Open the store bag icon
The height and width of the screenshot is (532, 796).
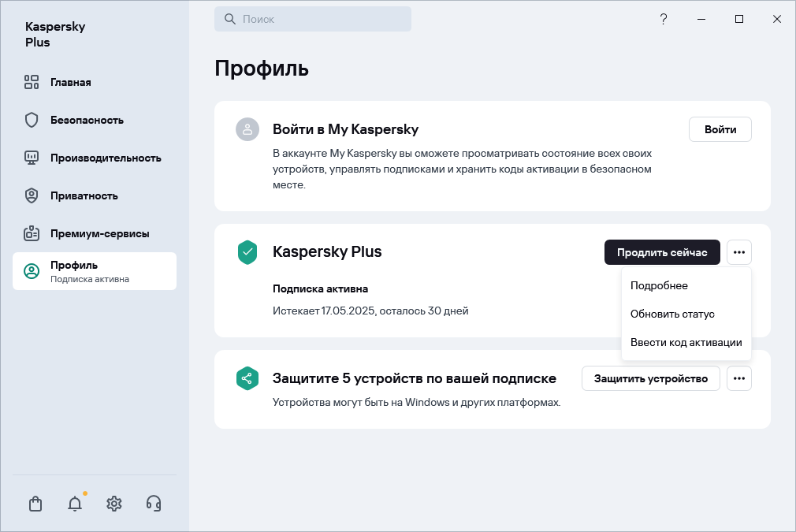pos(35,504)
